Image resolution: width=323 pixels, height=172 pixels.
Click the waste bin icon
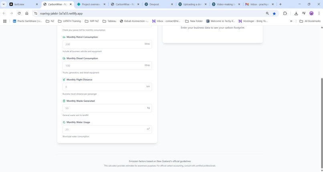coord(64,101)
